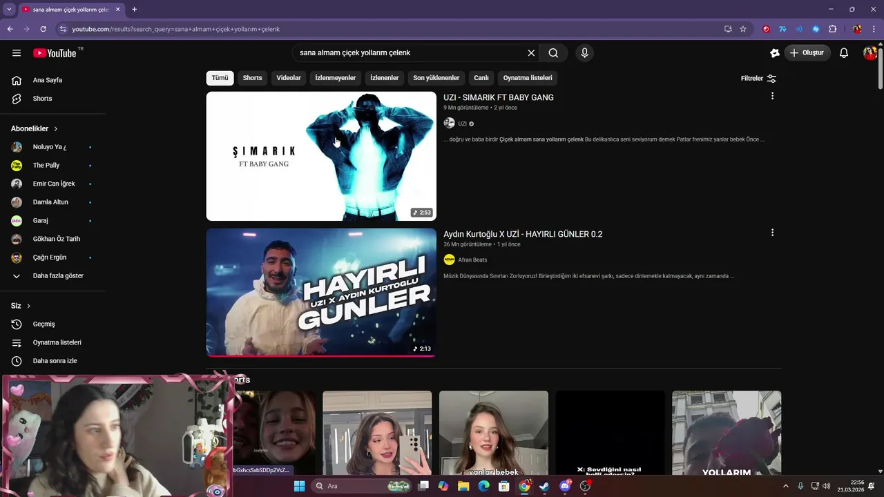
Task: Click the star-shaped icon beside Oluştur
Action: pyautogui.click(x=774, y=53)
